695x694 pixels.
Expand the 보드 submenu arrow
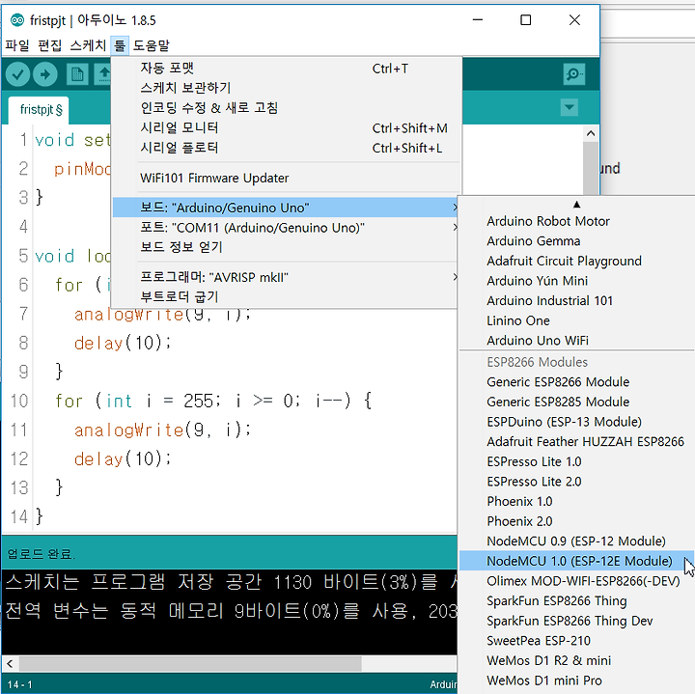pos(455,208)
